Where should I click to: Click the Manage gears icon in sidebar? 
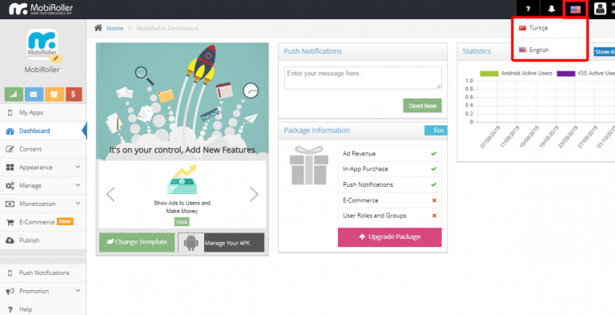(10, 186)
